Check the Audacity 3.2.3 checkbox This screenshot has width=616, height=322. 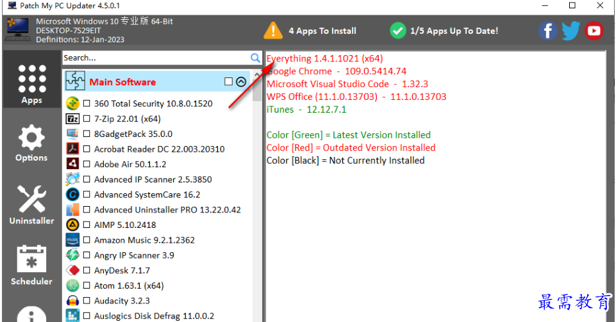pos(87,301)
